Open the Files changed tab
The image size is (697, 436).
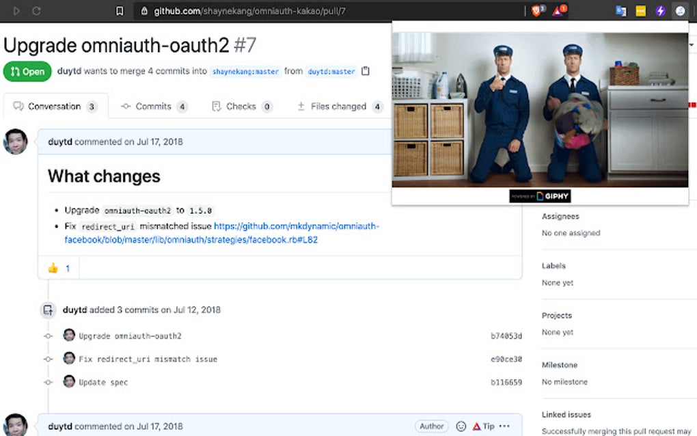click(x=338, y=106)
